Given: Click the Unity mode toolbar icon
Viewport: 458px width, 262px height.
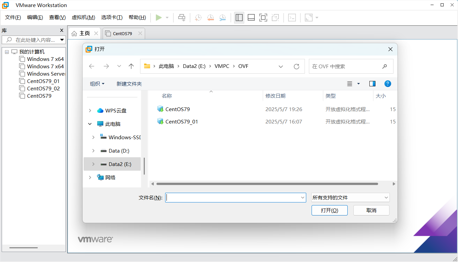Looking at the screenshot, I should [275, 18].
